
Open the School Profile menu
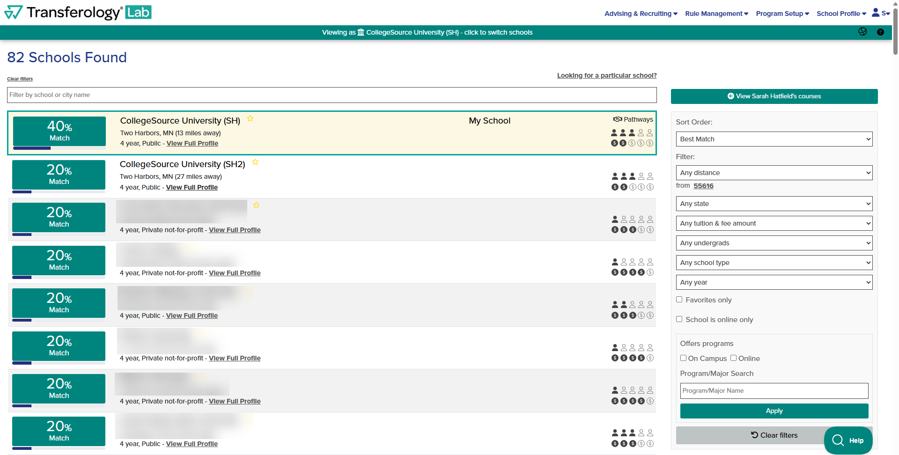point(841,14)
